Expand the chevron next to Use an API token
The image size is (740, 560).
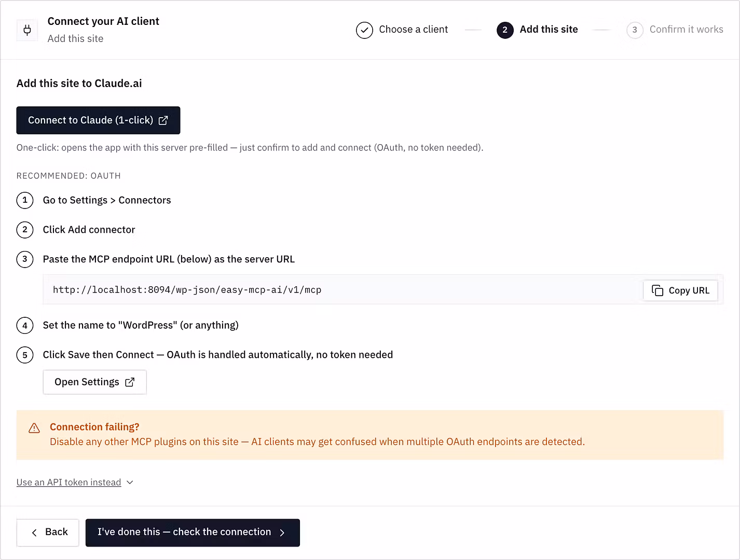(130, 482)
